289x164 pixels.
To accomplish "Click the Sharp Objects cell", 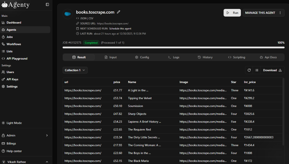I will click(x=137, y=114).
